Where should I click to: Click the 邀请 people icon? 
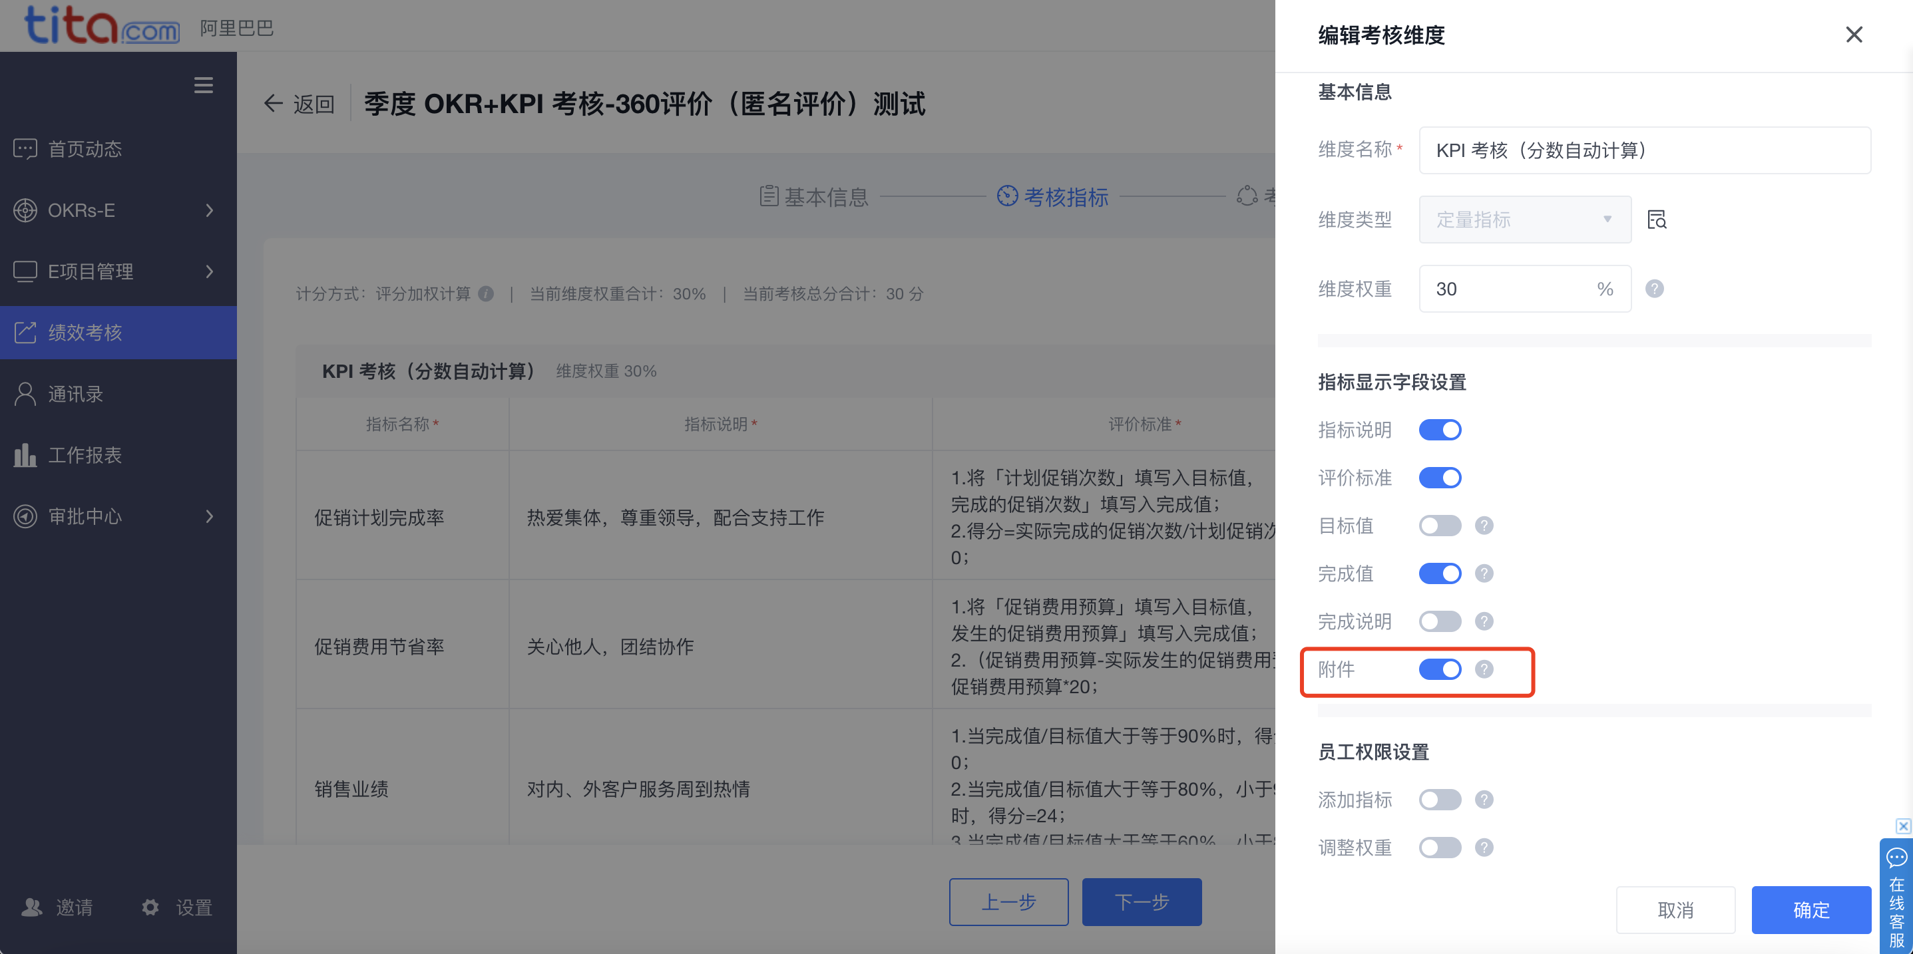[32, 907]
